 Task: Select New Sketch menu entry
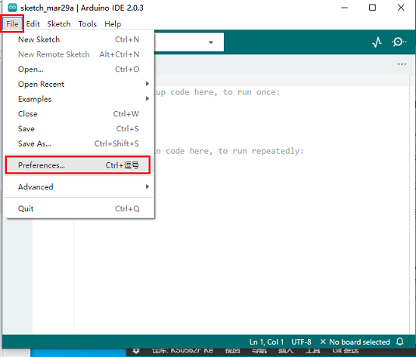coord(78,39)
